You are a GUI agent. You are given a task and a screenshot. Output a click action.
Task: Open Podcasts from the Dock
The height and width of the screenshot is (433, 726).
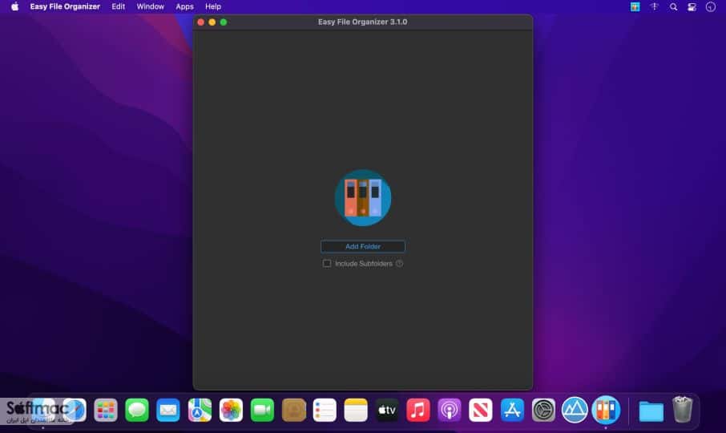click(450, 411)
